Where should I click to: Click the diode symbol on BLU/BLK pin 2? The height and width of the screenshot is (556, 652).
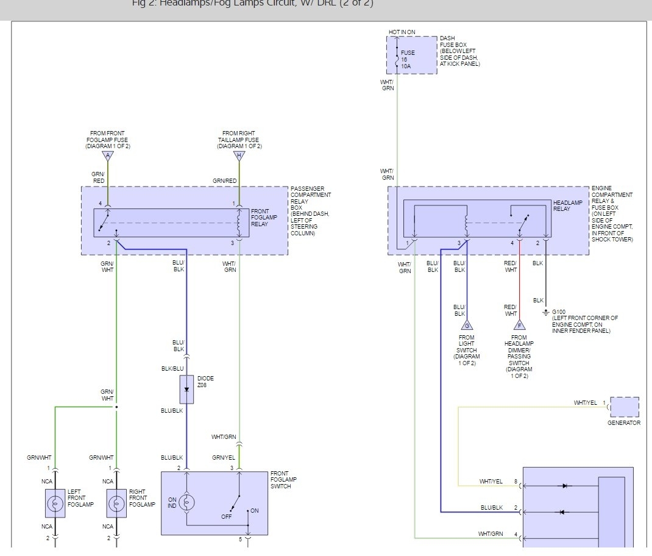(x=562, y=512)
